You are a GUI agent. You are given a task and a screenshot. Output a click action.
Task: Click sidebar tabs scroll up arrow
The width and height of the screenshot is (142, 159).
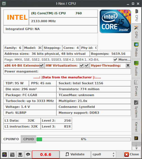[136, 144]
